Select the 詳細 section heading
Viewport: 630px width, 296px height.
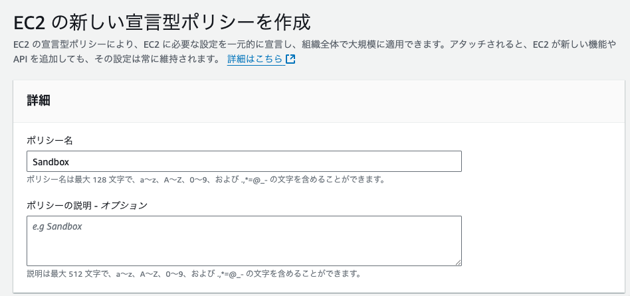pyautogui.click(x=39, y=101)
